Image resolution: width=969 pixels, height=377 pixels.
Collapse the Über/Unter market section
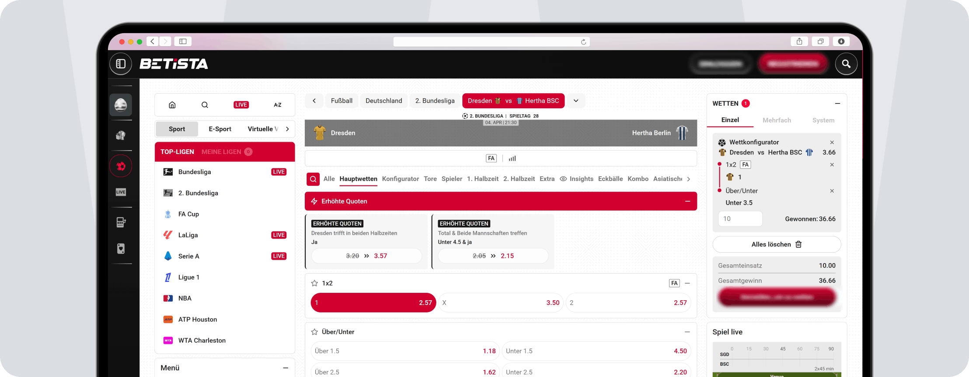click(687, 332)
